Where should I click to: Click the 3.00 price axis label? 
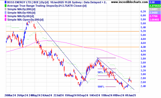click(x=143, y=74)
